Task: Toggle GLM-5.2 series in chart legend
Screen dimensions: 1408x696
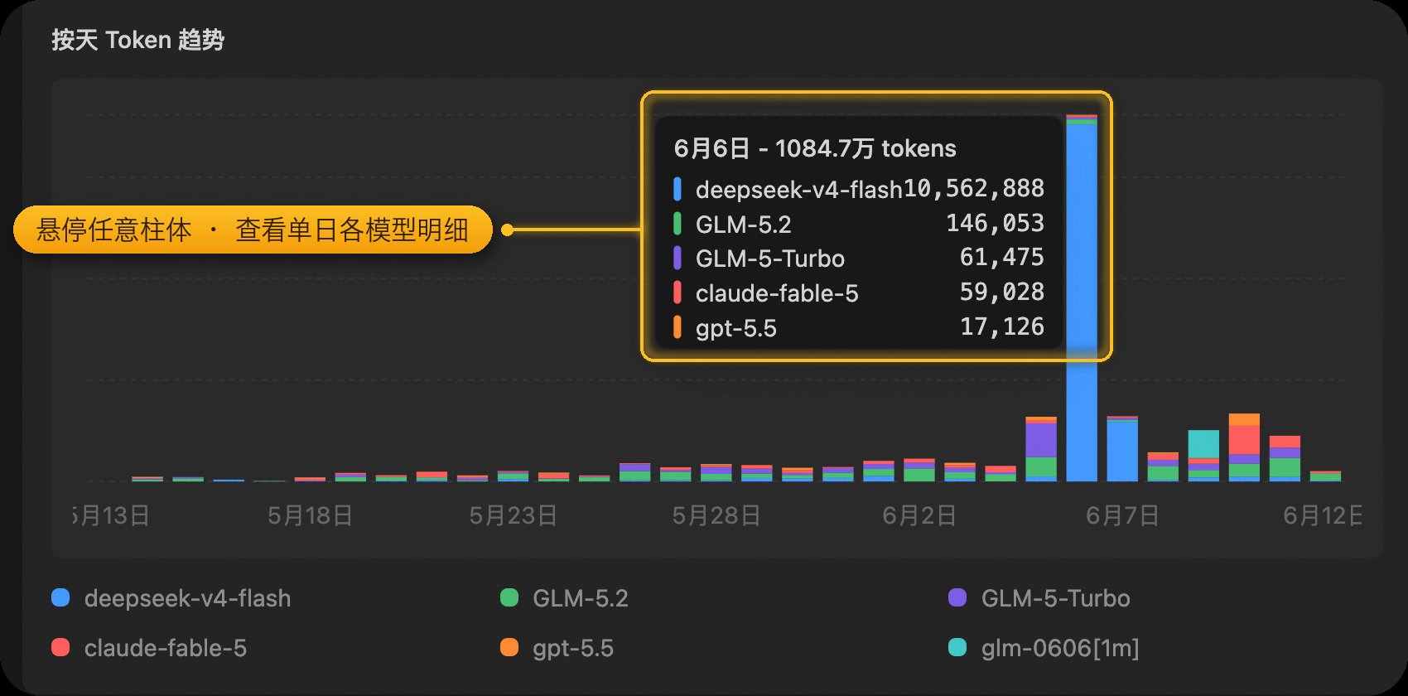Action: click(565, 598)
